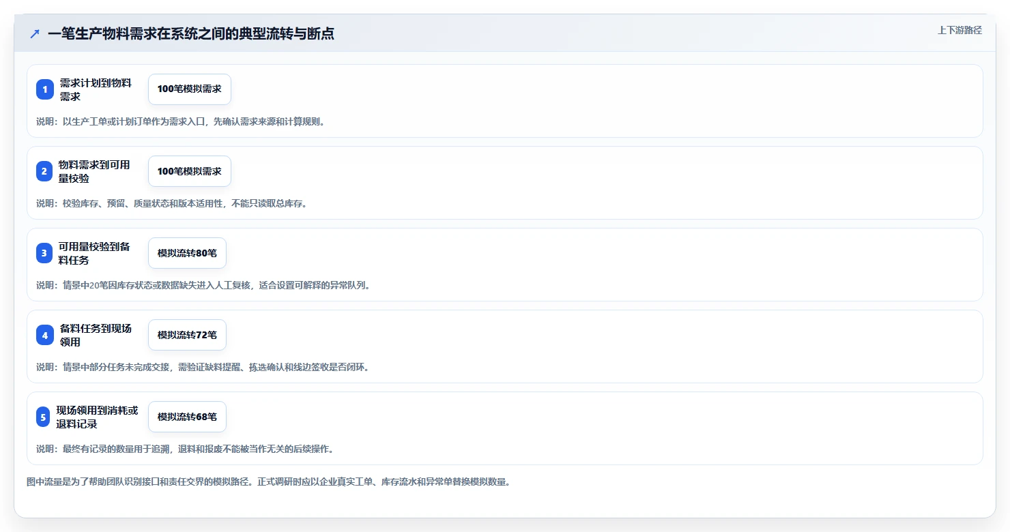Click step number 1 badge
This screenshot has height=532, width=1010.
click(x=45, y=89)
